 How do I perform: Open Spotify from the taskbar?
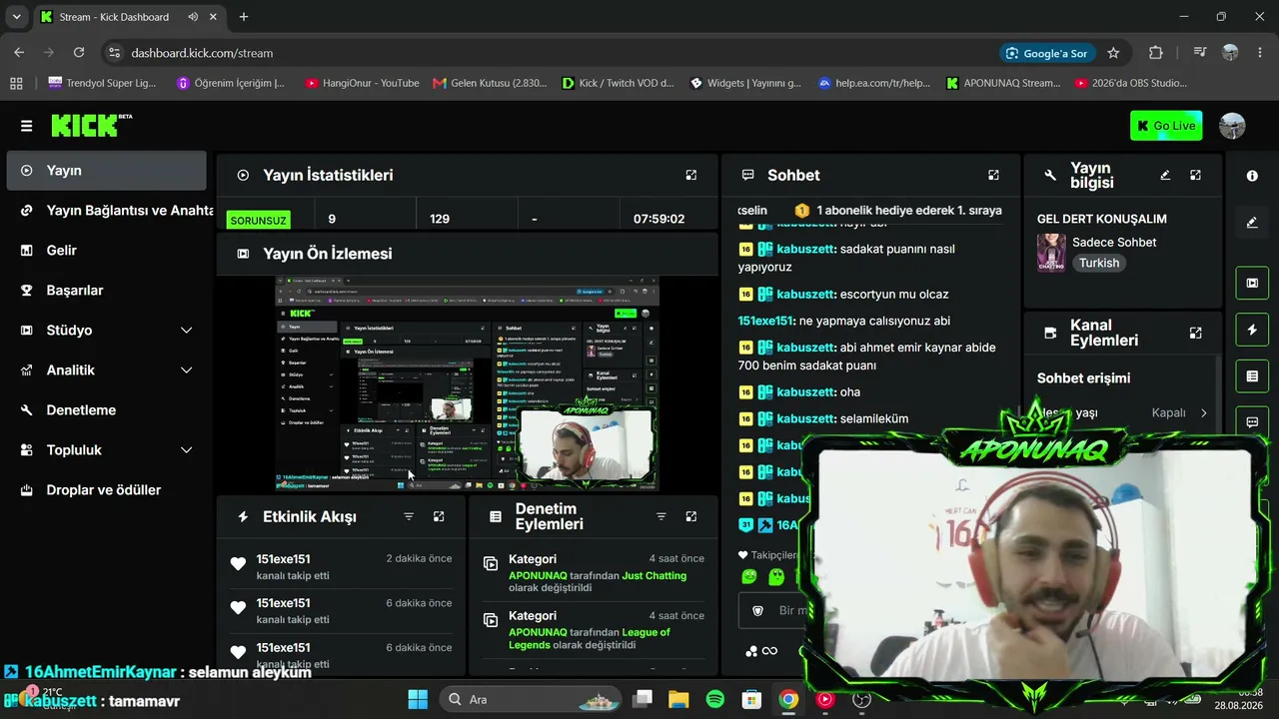pyautogui.click(x=715, y=699)
